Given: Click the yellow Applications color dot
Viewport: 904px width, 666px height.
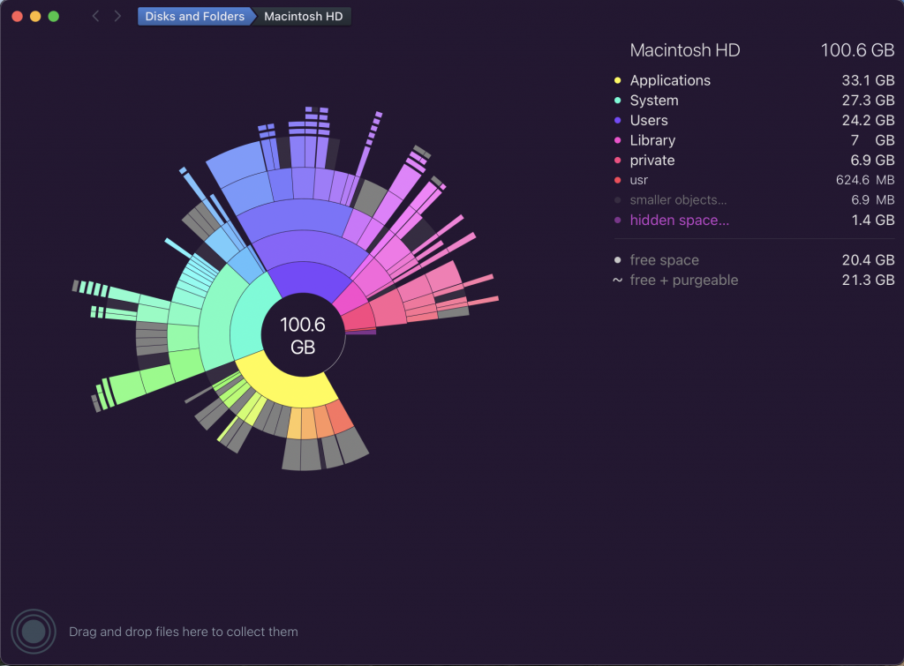Looking at the screenshot, I should pos(617,80).
